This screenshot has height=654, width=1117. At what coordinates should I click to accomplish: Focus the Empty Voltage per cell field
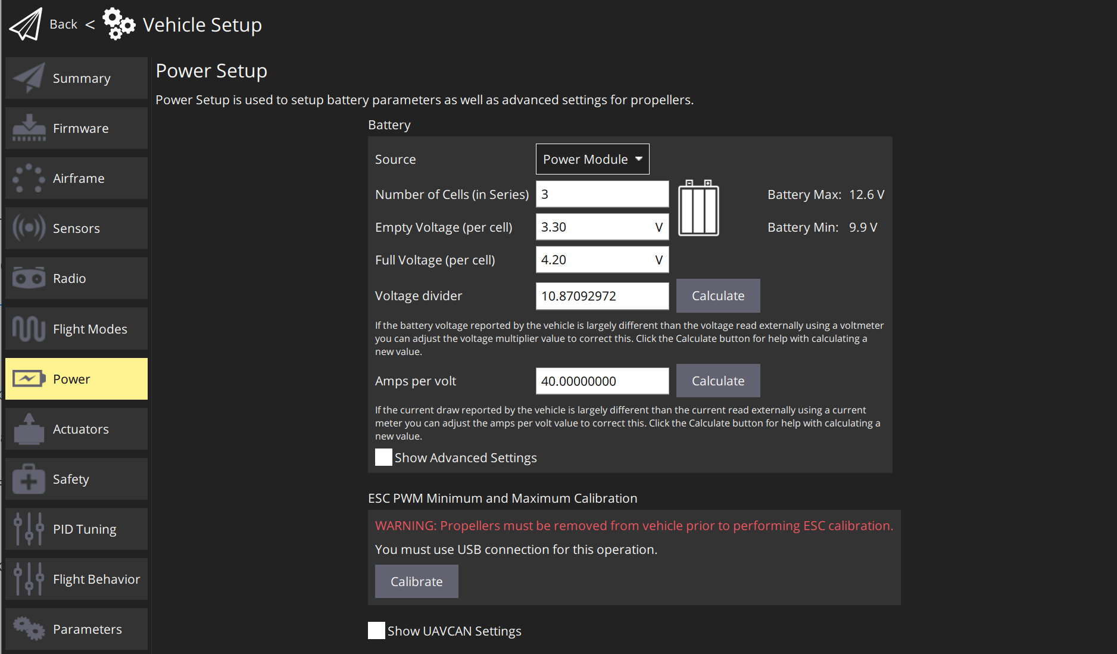595,227
